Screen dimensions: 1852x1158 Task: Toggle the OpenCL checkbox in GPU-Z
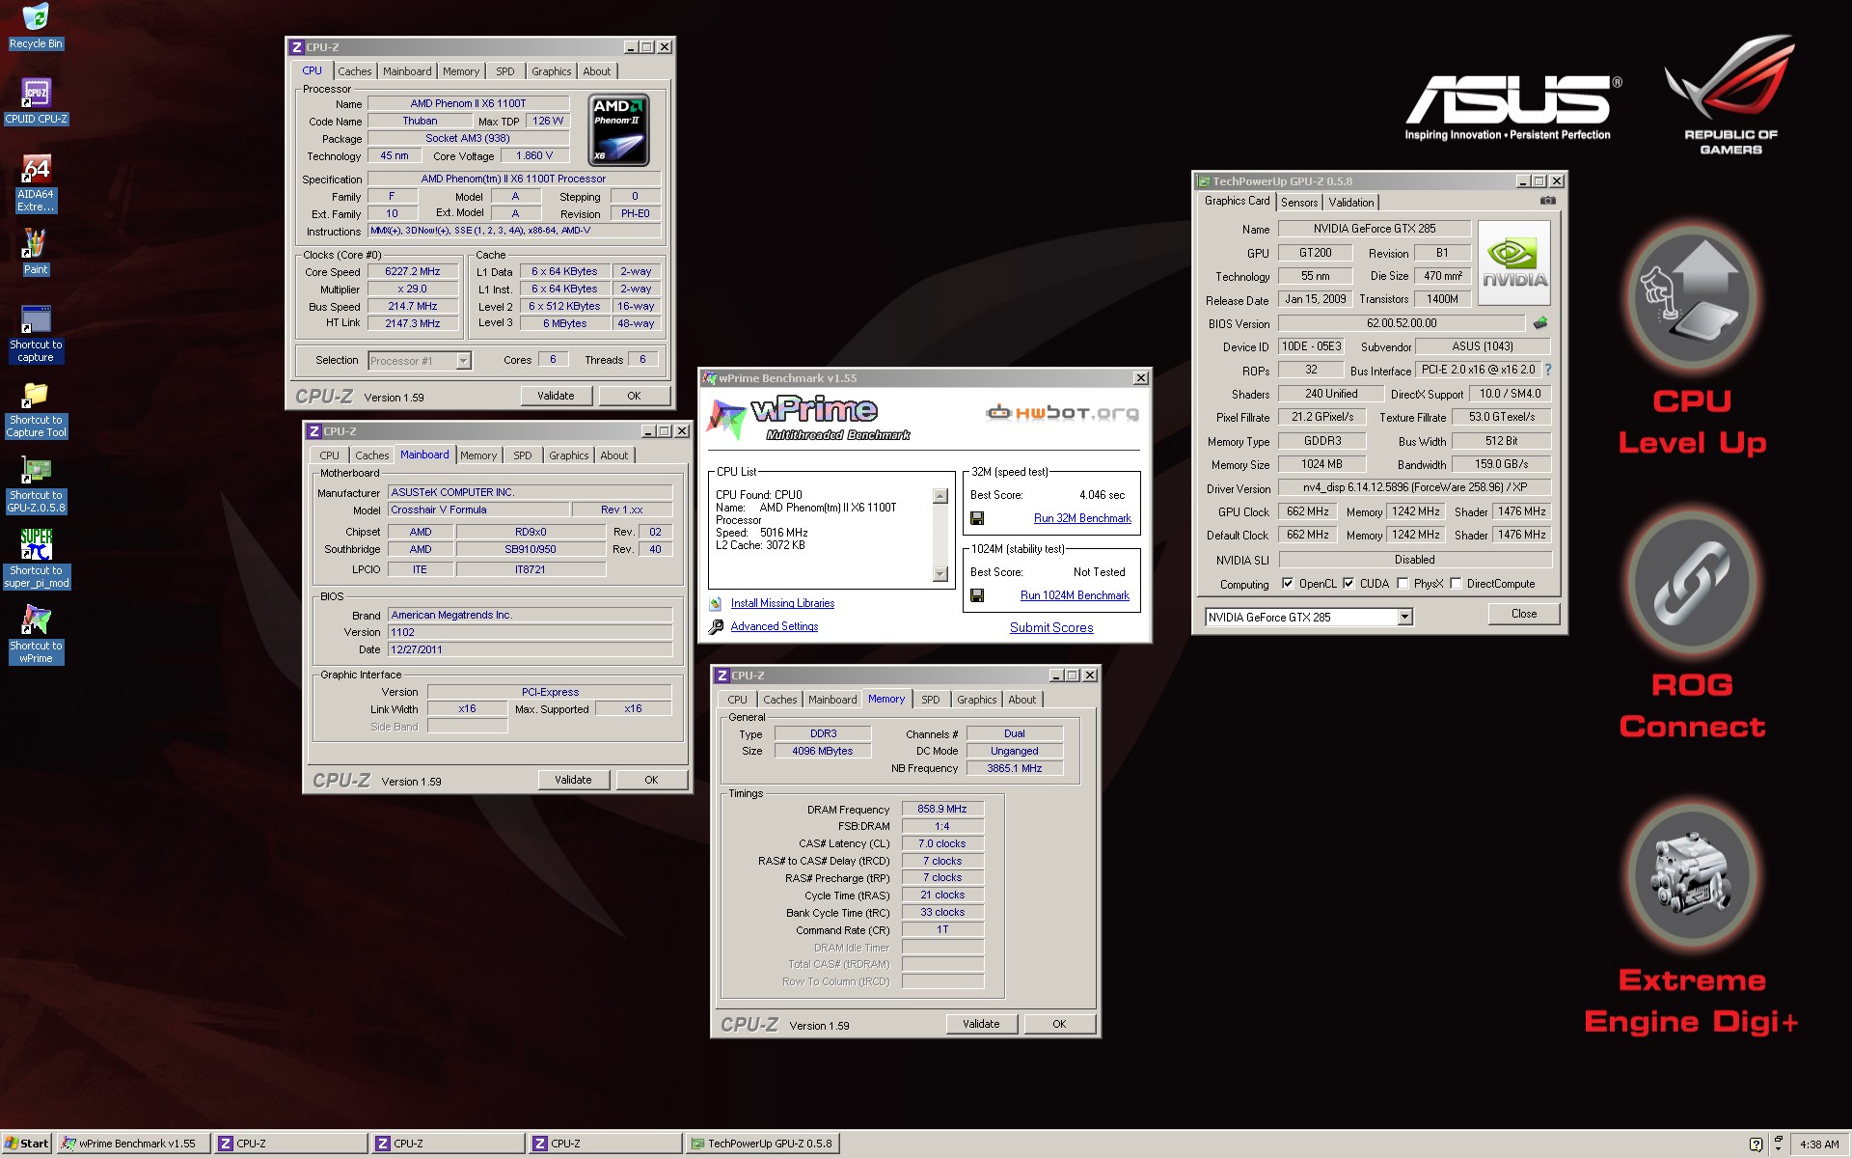coord(1287,584)
